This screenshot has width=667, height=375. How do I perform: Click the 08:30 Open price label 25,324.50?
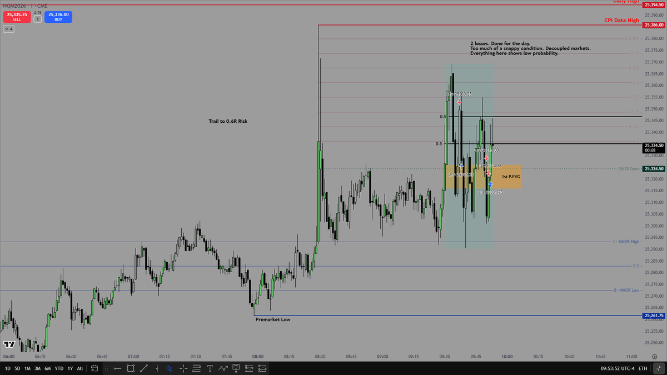pyautogui.click(x=653, y=168)
